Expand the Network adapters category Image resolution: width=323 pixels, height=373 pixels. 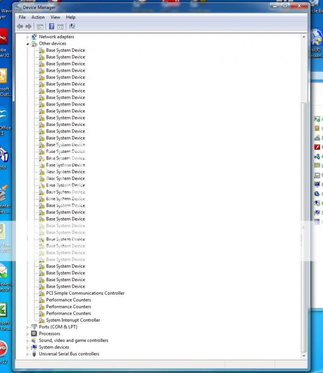(28, 37)
